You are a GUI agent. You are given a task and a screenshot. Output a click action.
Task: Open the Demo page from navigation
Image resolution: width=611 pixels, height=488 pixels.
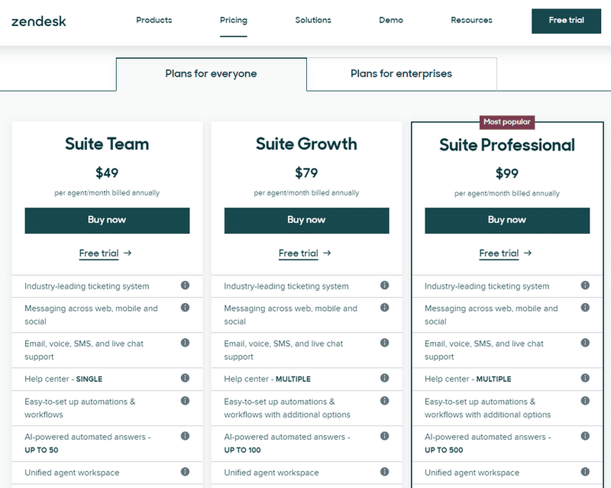391,21
